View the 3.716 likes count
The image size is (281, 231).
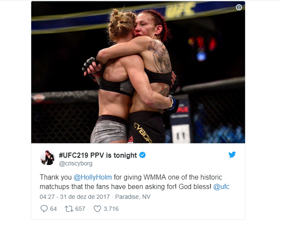coord(111,209)
